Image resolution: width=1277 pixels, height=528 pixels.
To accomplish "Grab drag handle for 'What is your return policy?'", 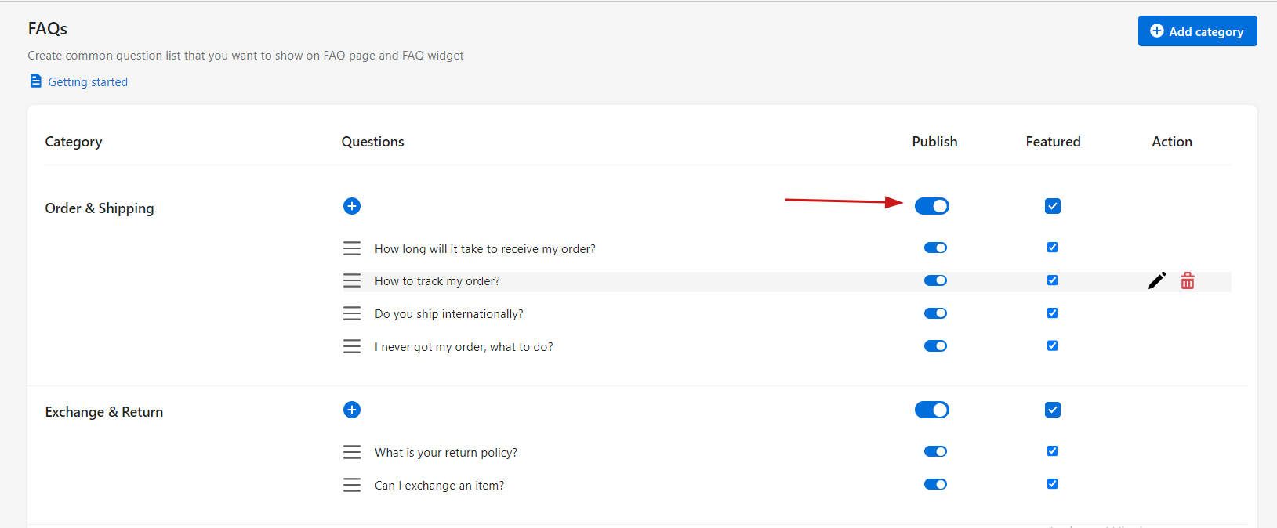I will 352,452.
